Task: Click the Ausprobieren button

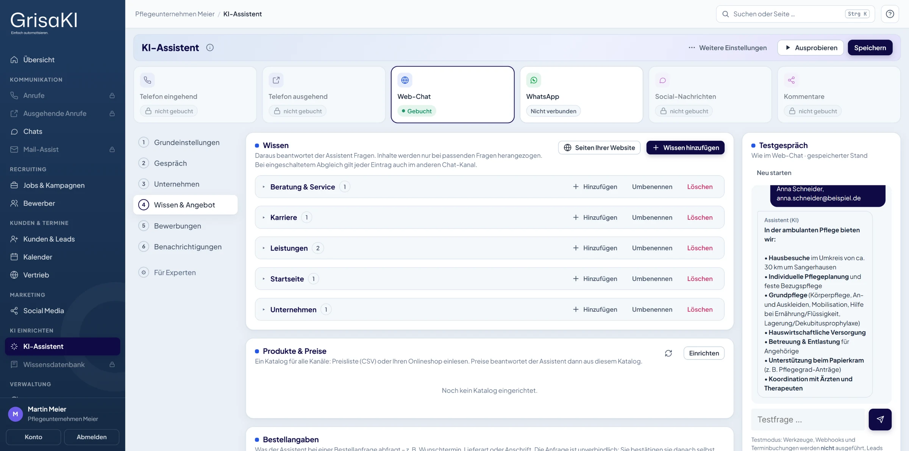Action: (811, 48)
